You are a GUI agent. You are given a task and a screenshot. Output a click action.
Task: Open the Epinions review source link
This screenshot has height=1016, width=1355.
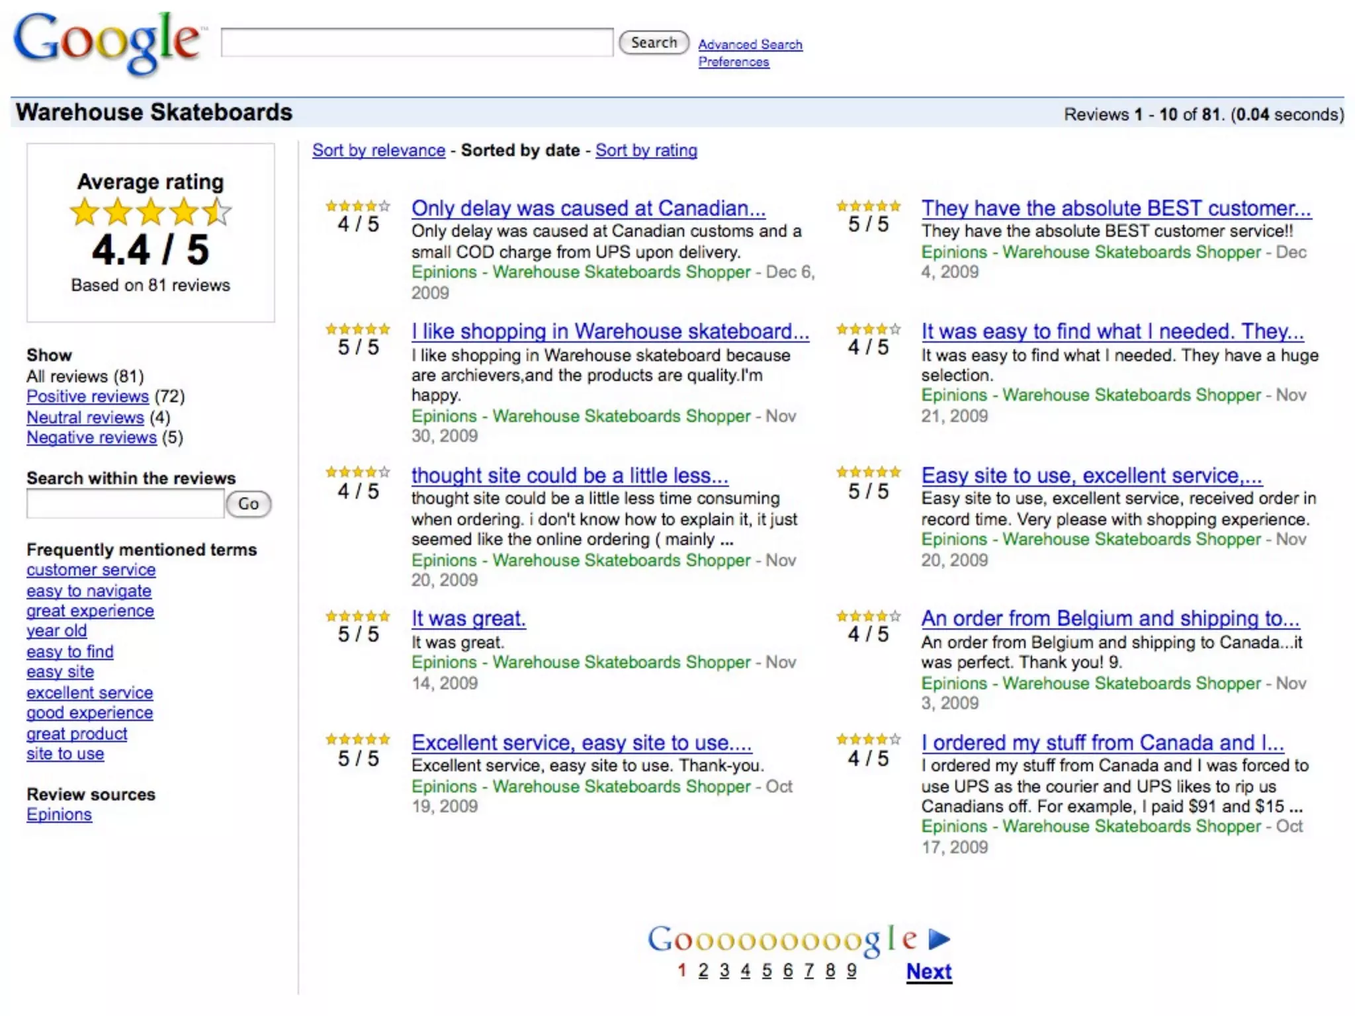(x=59, y=814)
